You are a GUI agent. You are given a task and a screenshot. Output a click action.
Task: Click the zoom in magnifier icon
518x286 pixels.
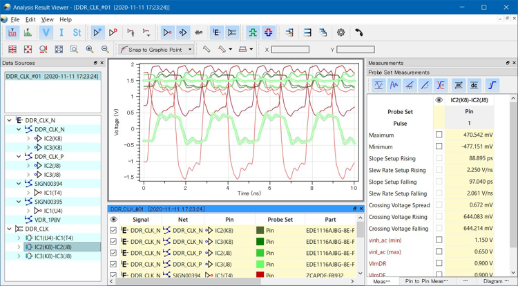pos(90,50)
